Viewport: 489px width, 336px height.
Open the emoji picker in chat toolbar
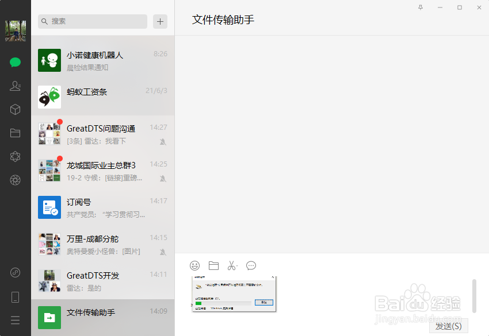tap(195, 265)
